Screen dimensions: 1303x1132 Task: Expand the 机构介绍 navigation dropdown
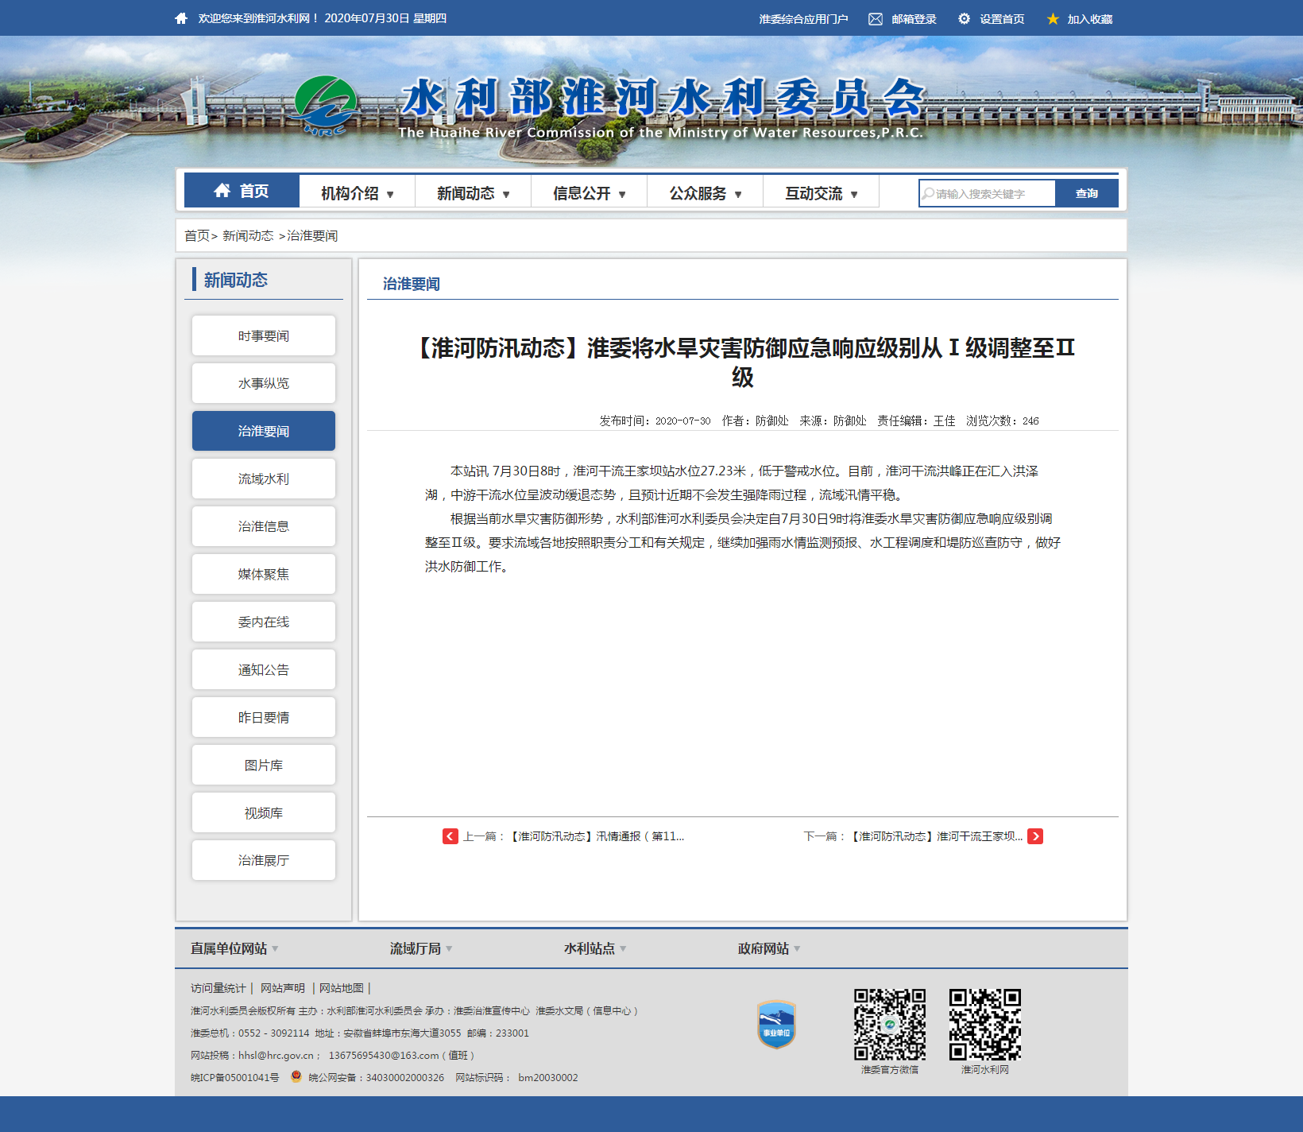point(357,193)
